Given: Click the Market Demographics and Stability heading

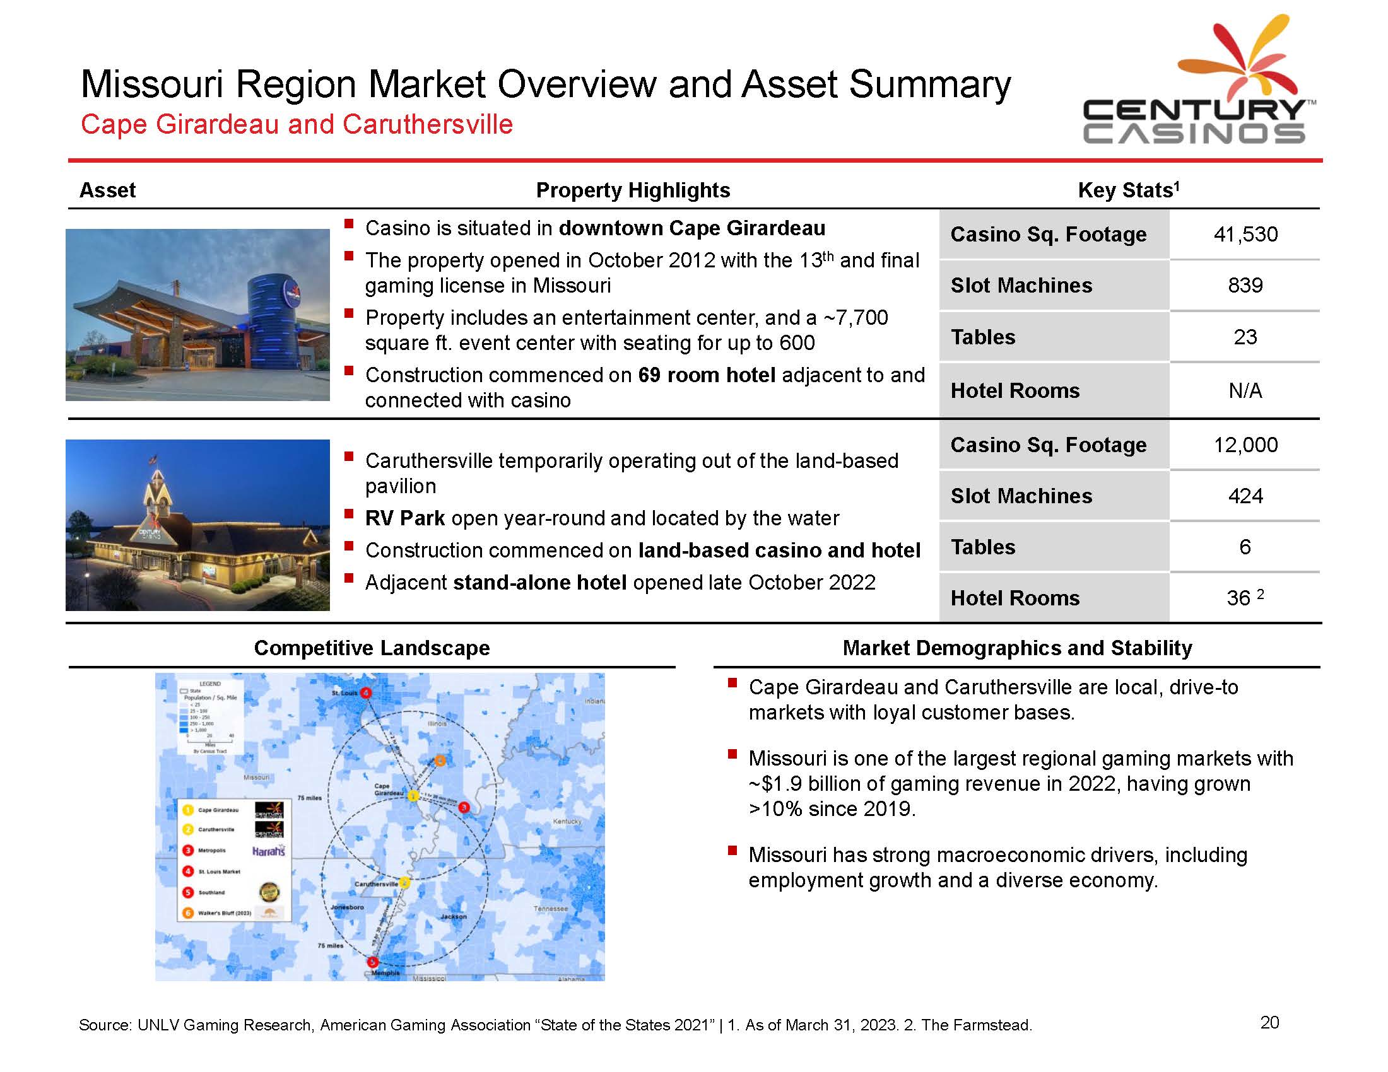Looking at the screenshot, I should coord(1017,648).
